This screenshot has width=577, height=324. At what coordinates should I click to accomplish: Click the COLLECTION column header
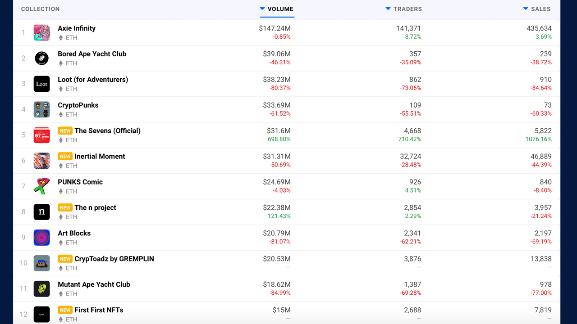(x=40, y=9)
